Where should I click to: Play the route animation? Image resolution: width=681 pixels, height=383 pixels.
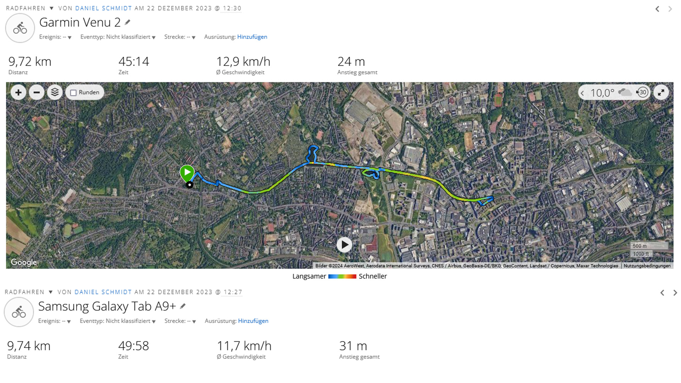(344, 245)
